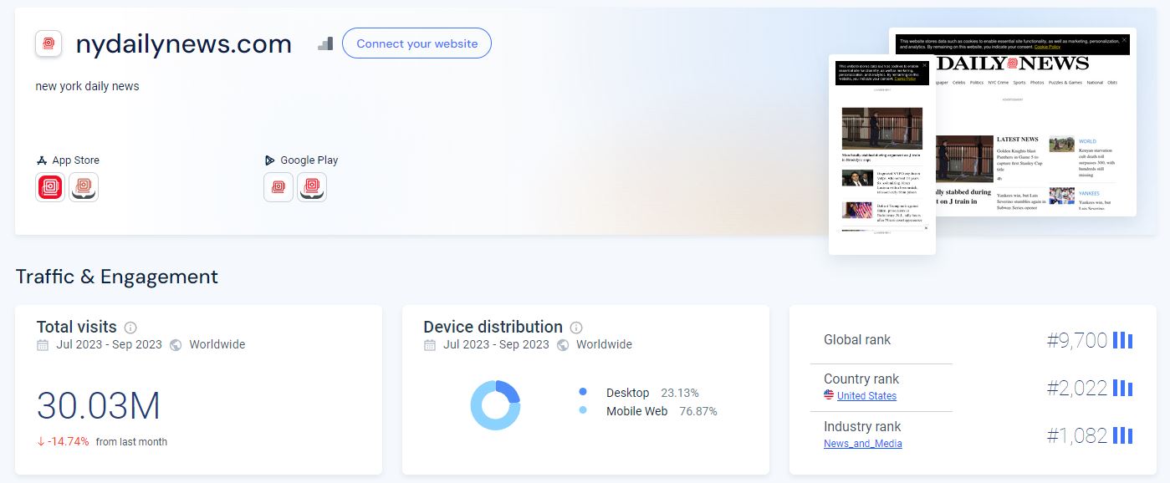Screen dimensions: 1170x483
Task: Click the Device distribution donut chart
Action: [495, 405]
